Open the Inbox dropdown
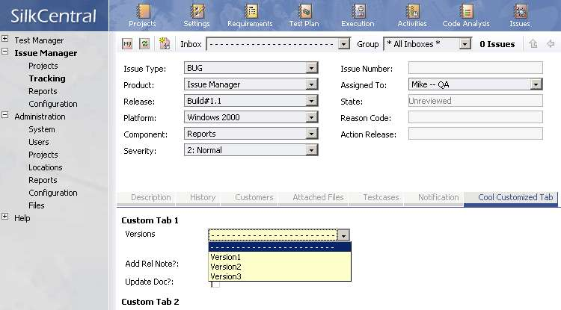This screenshot has height=310, width=561. tap(278, 44)
